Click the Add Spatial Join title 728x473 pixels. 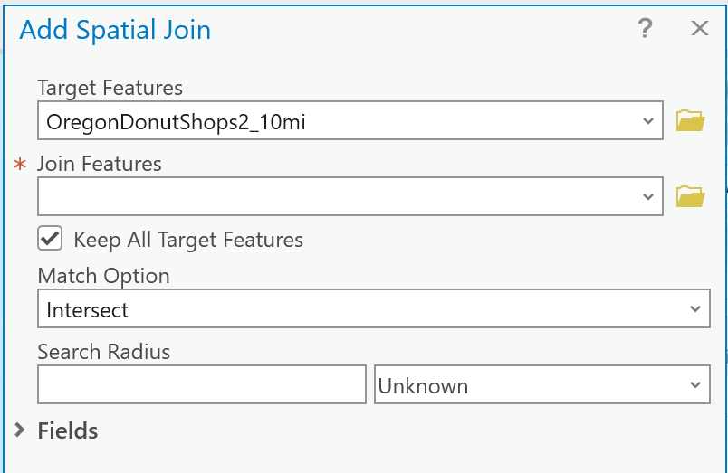115,30
